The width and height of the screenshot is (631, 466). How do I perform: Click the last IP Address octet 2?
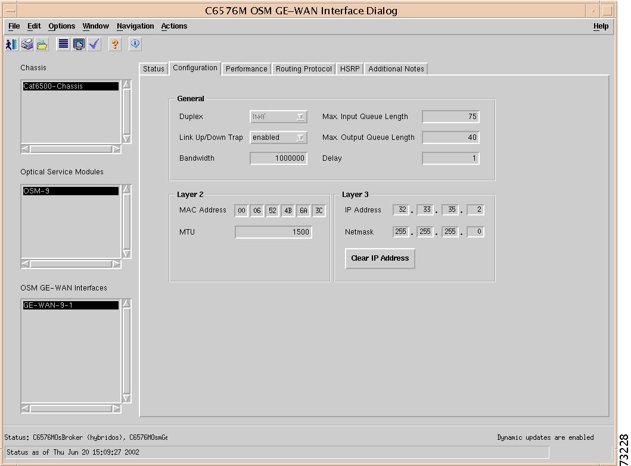point(475,209)
